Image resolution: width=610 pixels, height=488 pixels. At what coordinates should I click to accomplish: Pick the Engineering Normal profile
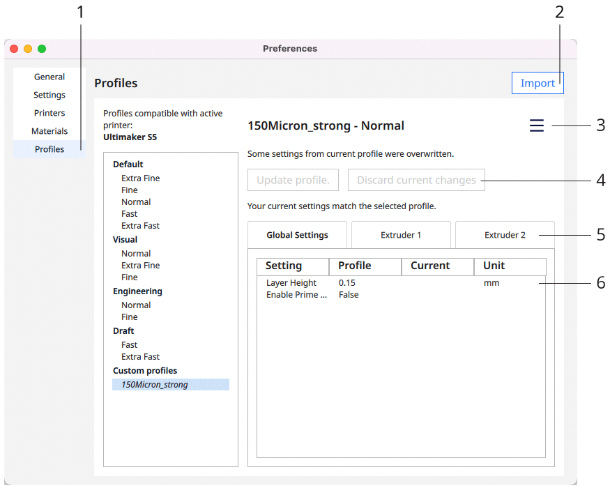coord(136,305)
